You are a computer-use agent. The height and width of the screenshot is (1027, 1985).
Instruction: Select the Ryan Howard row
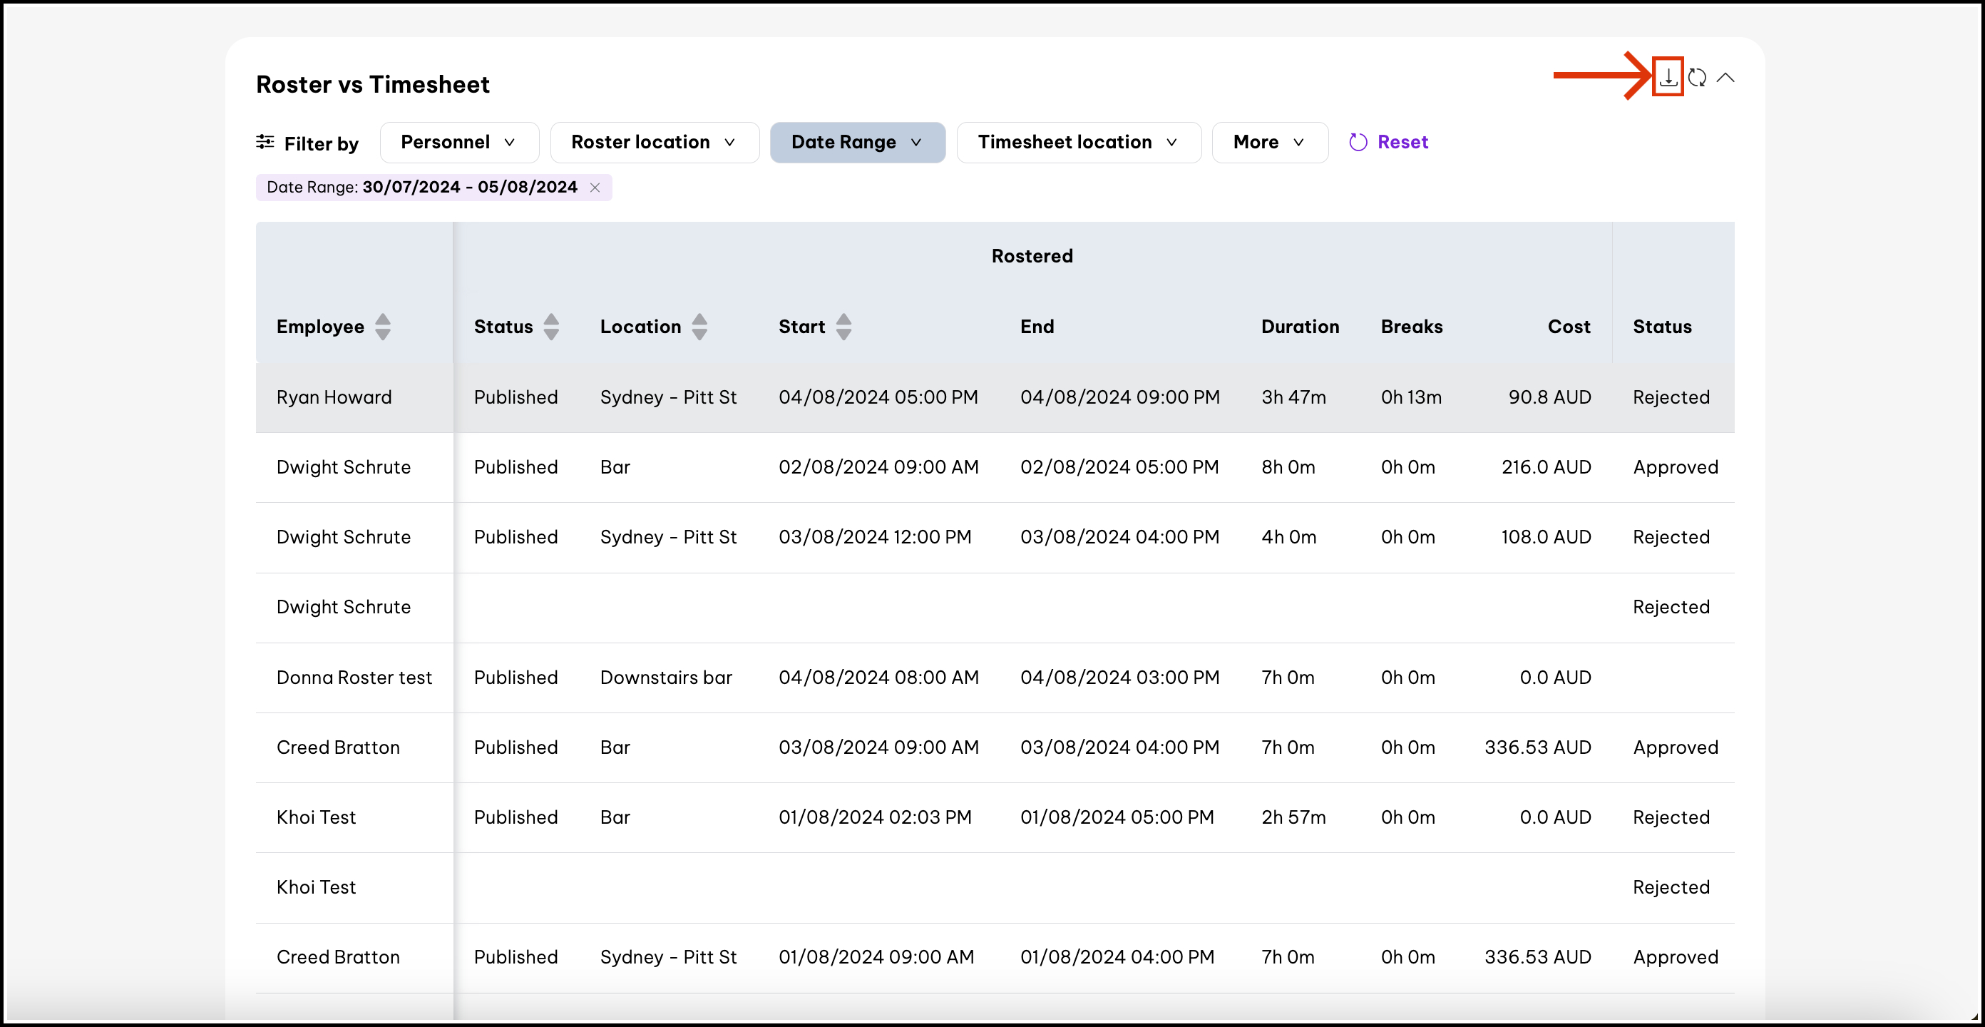pyautogui.click(x=995, y=397)
